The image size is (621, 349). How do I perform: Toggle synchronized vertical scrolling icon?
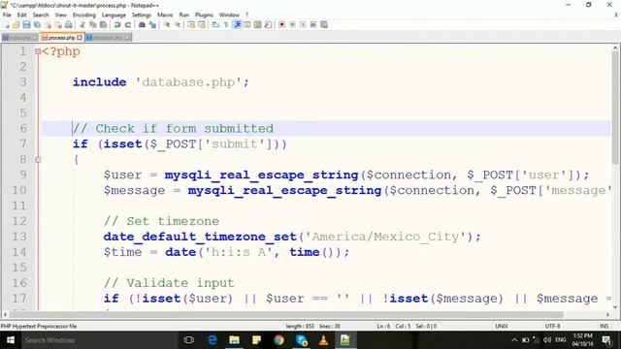(191, 24)
